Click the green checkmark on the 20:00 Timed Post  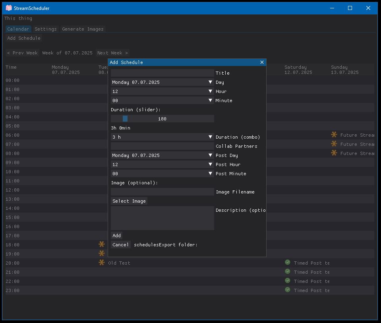(x=287, y=262)
